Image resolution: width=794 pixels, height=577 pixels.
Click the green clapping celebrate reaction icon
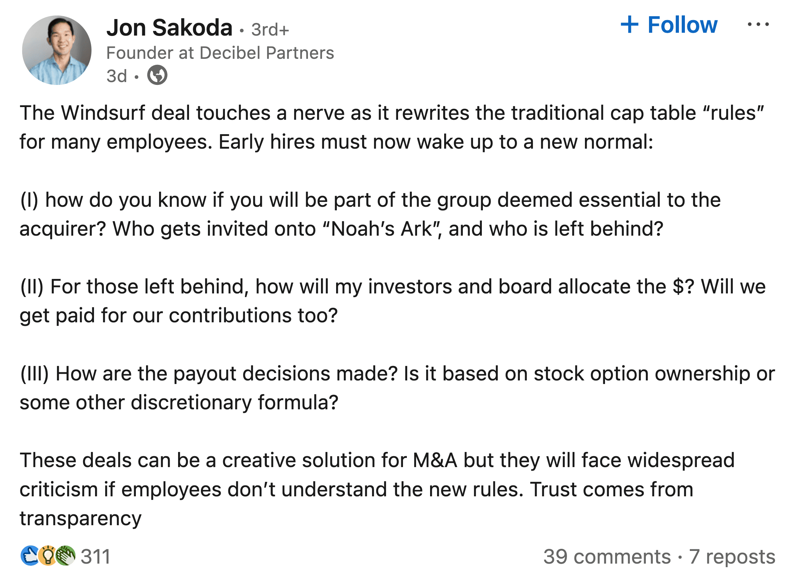(x=65, y=556)
